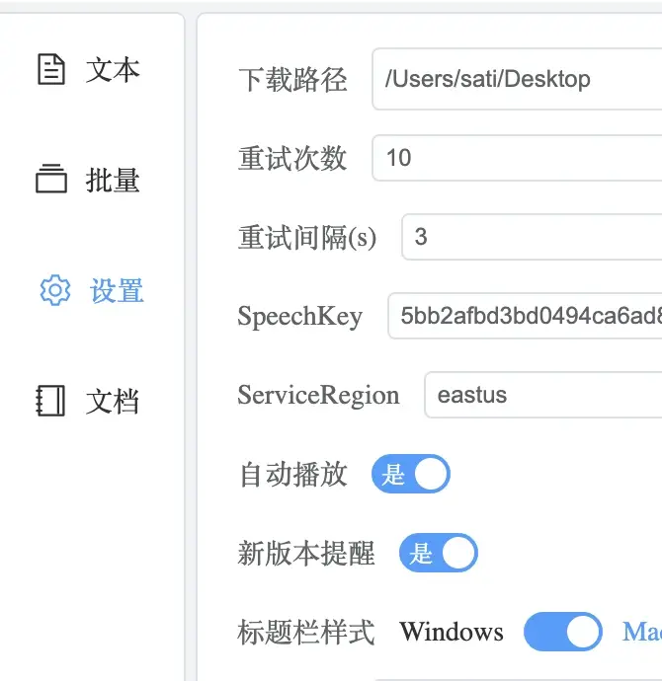Click the 重试间隔(s) label
Image resolution: width=662 pixels, height=681 pixels.
pyautogui.click(x=307, y=237)
